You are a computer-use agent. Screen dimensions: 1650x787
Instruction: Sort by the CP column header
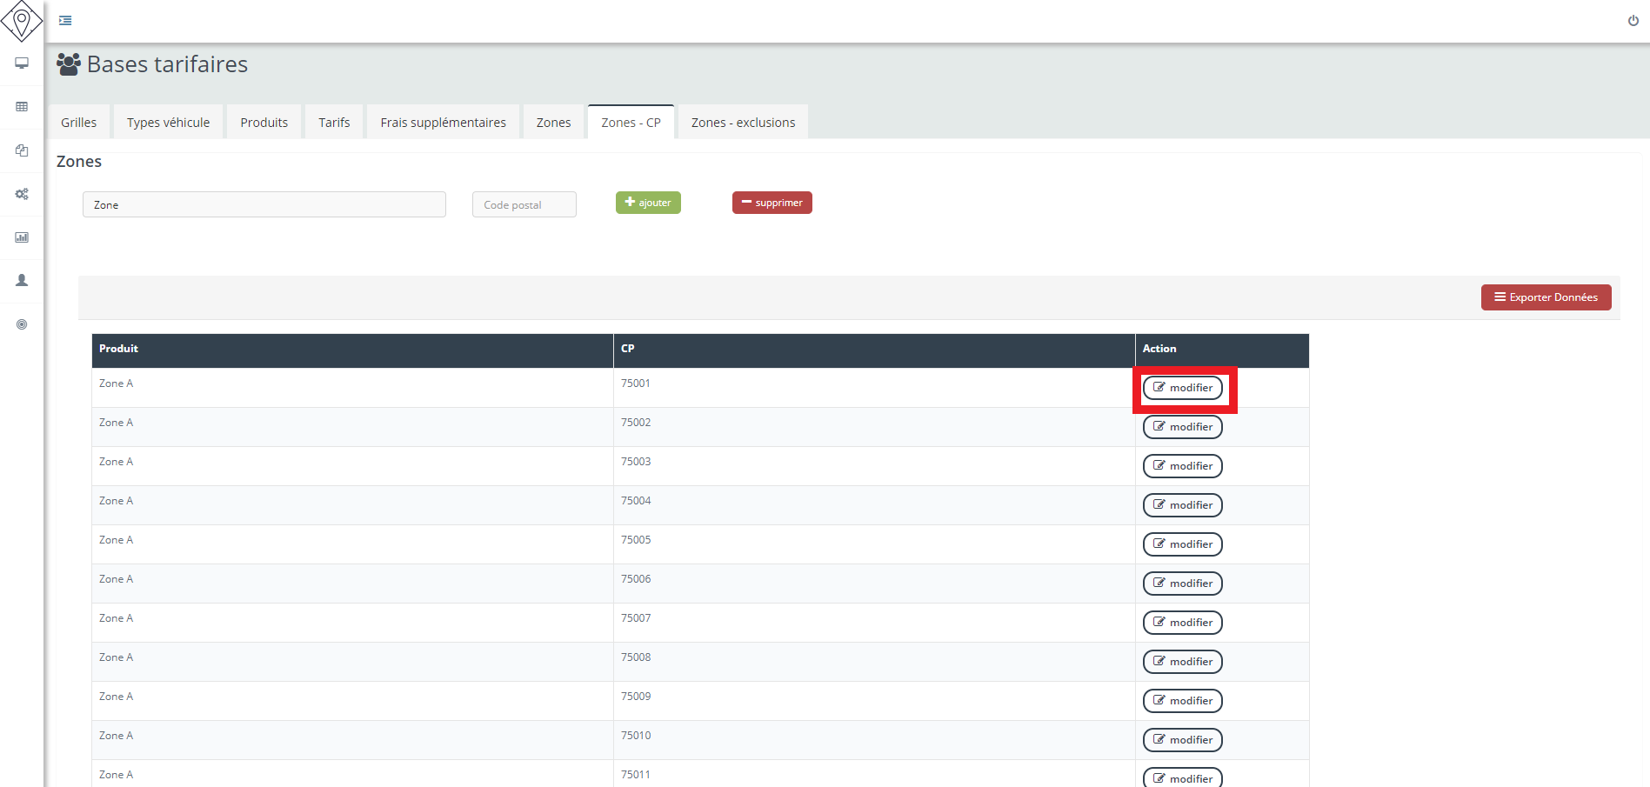628,349
